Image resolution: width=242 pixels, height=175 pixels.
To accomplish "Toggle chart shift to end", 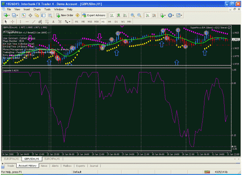I will [154, 15].
